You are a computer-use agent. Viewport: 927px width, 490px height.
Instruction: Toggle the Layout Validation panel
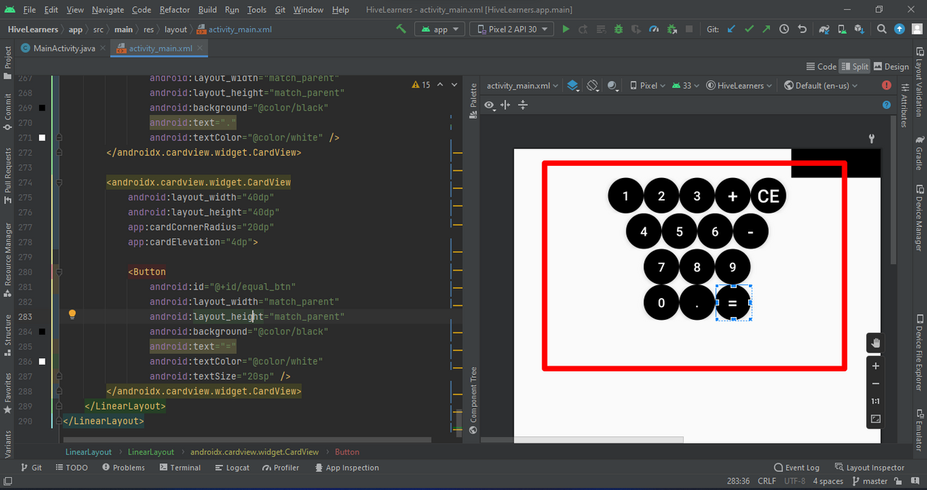(920, 83)
